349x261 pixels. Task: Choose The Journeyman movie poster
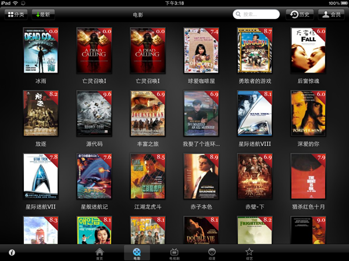pos(148,113)
